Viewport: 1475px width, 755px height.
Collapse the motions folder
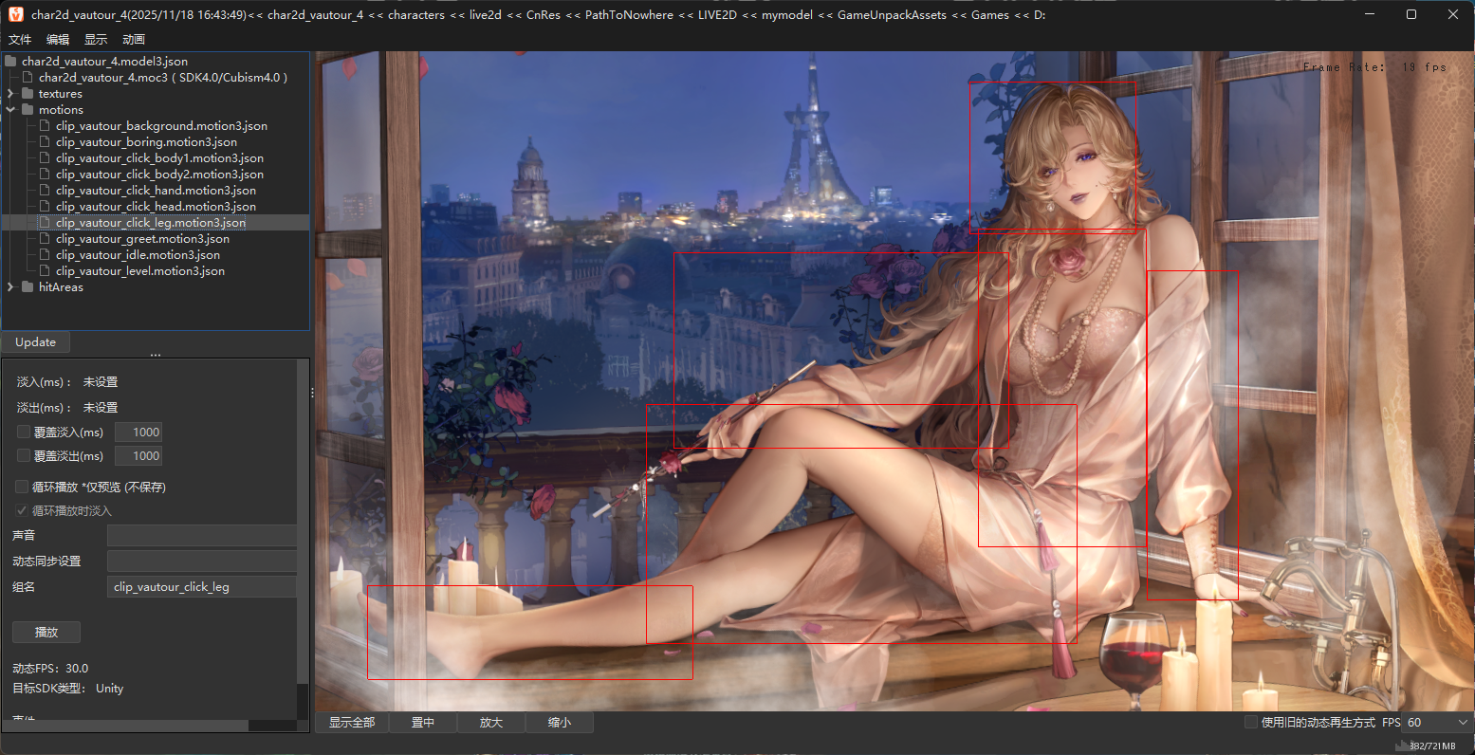coord(10,110)
